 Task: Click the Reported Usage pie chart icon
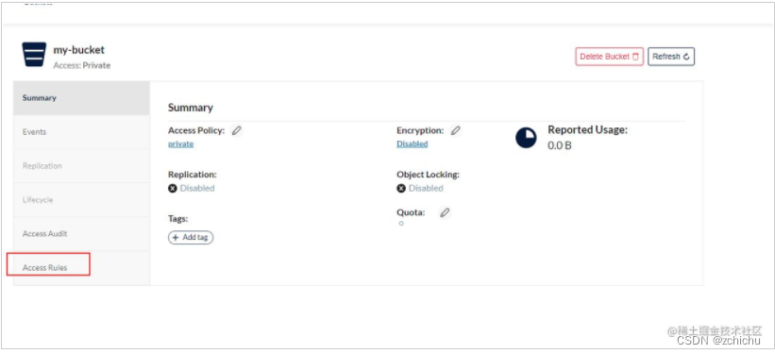click(x=526, y=138)
